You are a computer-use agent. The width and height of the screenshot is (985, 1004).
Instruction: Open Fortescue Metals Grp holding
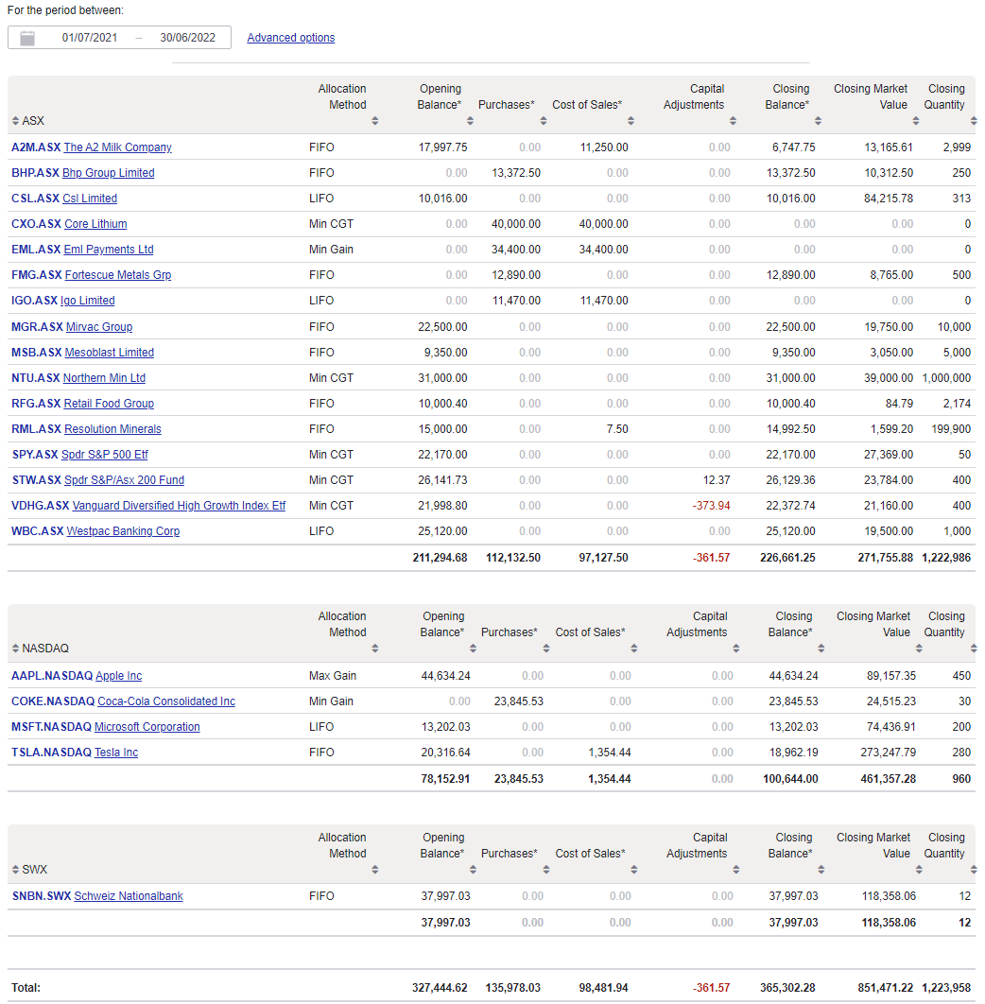tap(118, 275)
